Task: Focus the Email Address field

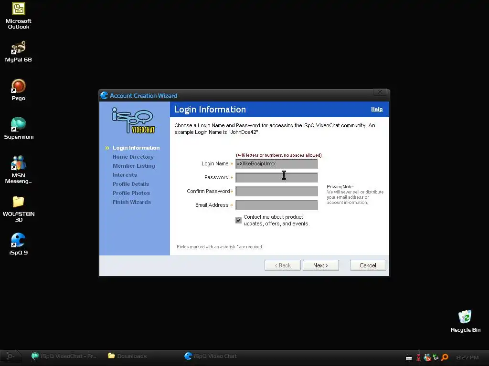Action: 276,205
